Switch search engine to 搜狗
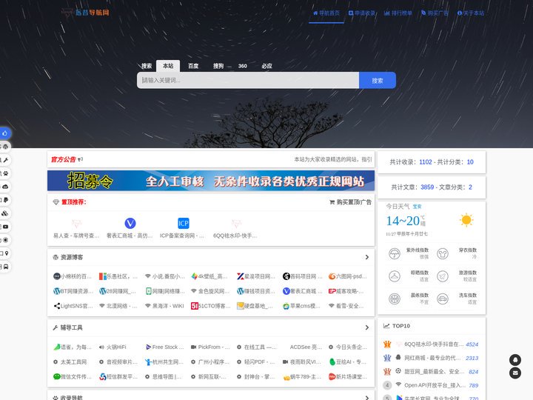533x400 pixels. pyautogui.click(x=218, y=66)
